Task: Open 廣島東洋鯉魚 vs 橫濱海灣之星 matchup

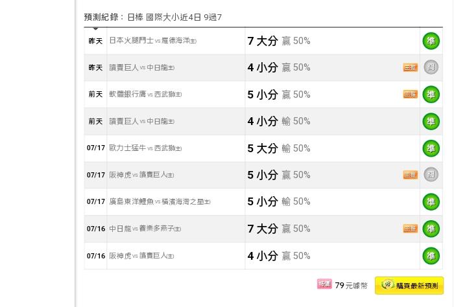Action: [160, 201]
